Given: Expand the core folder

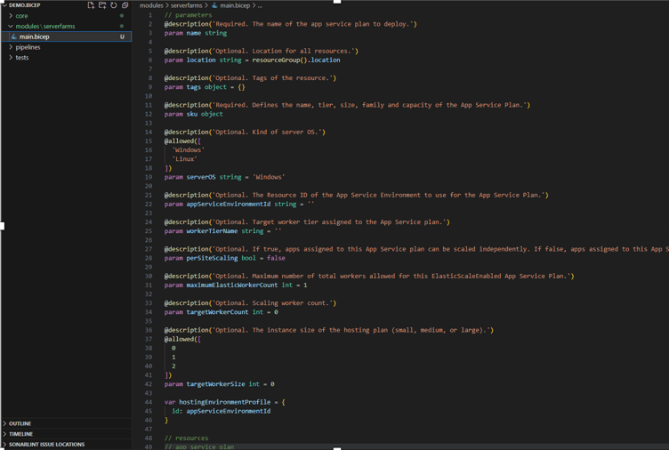Looking at the screenshot, I should point(11,16).
